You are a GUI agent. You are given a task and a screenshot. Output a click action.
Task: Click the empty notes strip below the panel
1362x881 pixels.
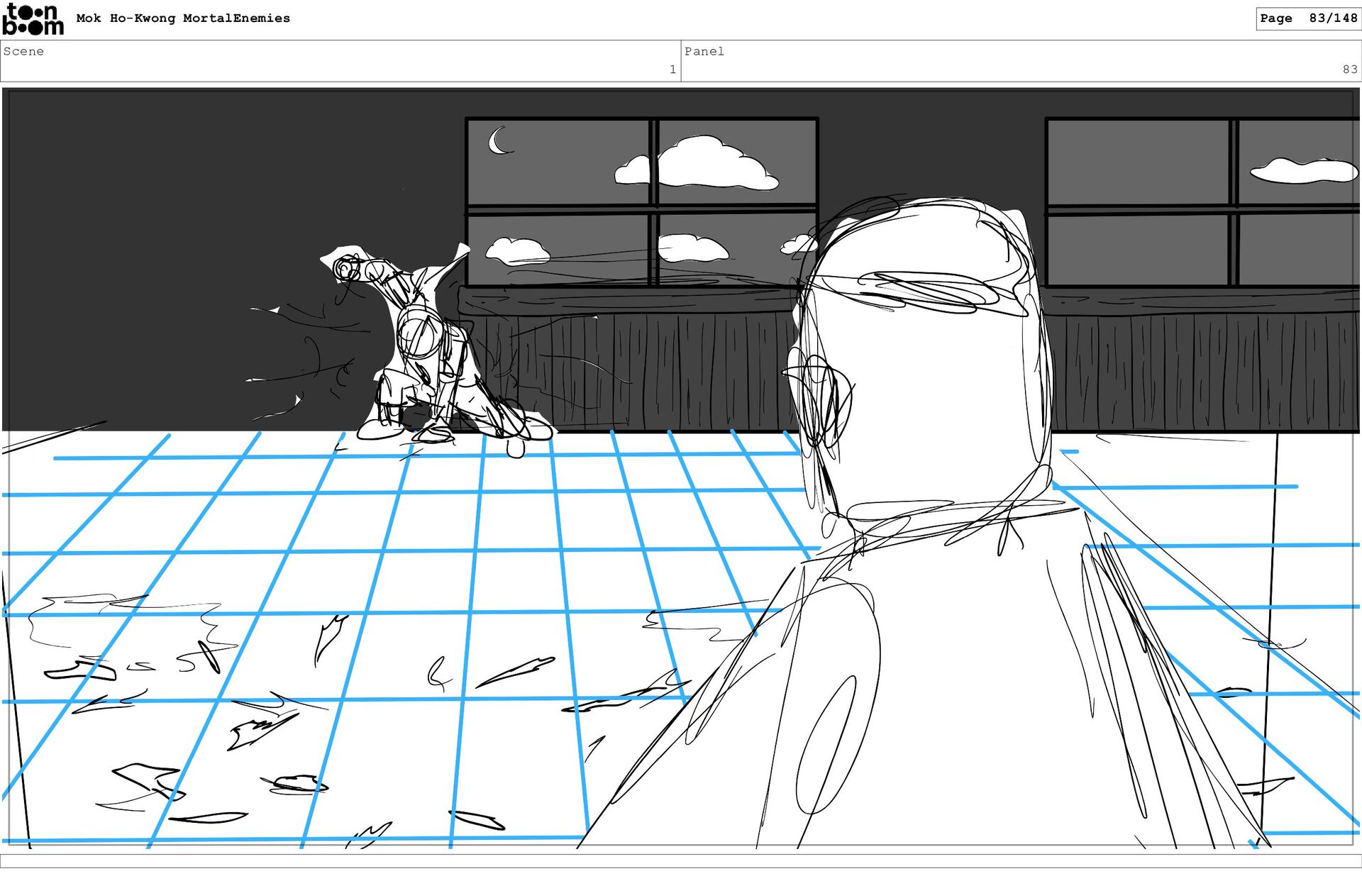[x=681, y=860]
